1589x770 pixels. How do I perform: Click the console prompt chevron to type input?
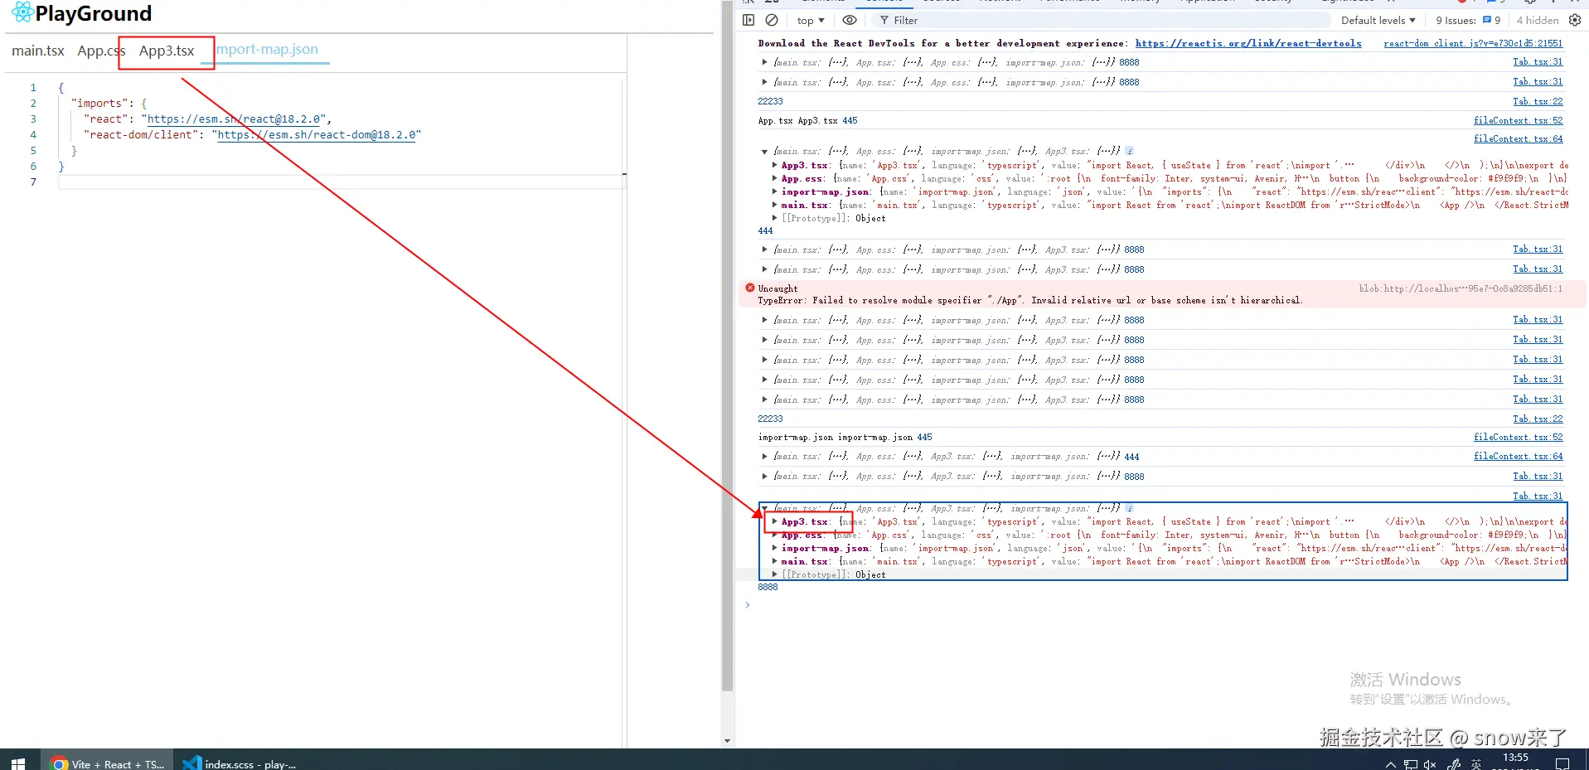point(747,605)
